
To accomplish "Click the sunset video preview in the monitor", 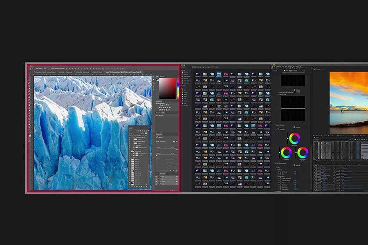I will click(348, 102).
